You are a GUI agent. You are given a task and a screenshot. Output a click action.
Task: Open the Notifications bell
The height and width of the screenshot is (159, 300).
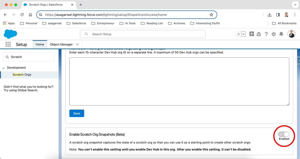[281, 34]
